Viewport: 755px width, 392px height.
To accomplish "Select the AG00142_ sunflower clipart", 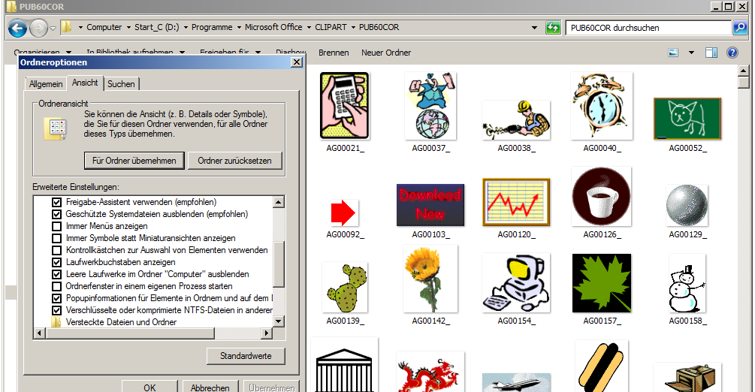I will click(430, 279).
